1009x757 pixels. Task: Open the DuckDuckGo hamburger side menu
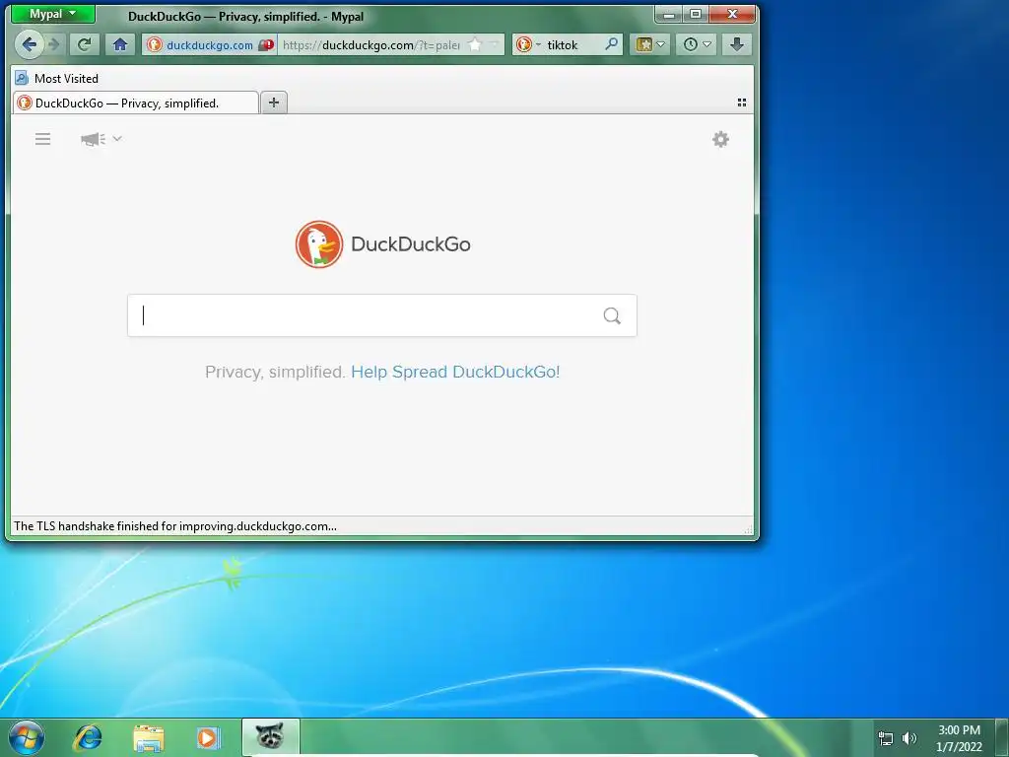coord(42,139)
